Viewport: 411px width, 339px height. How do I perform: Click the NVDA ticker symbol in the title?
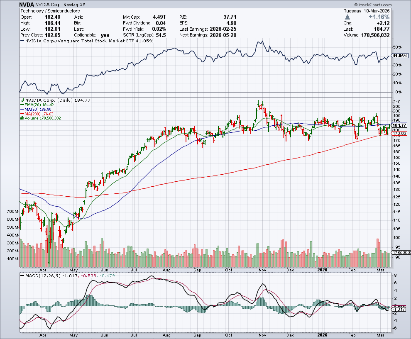coord(27,5)
